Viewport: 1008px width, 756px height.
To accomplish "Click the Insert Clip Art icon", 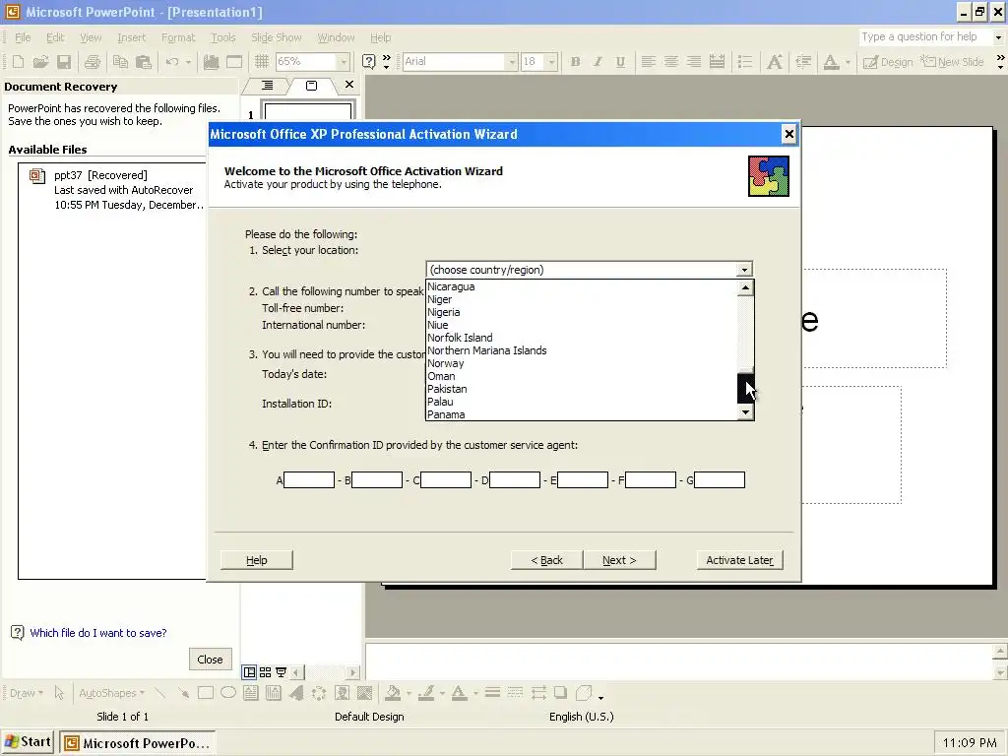I will click(x=342, y=693).
